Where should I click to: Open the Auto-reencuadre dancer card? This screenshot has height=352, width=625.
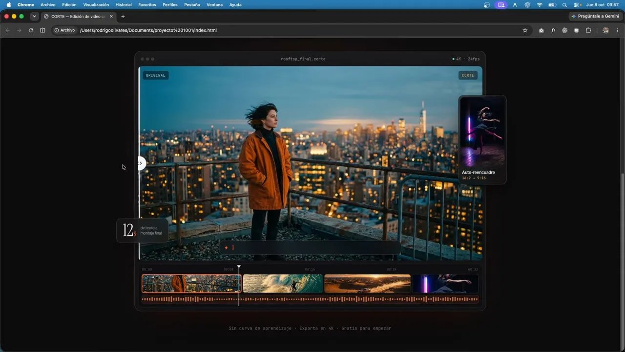coord(482,139)
